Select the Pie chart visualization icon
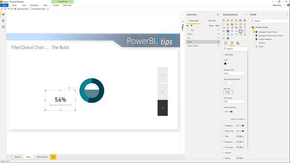Screen dimensions: 290x163 (232, 28)
